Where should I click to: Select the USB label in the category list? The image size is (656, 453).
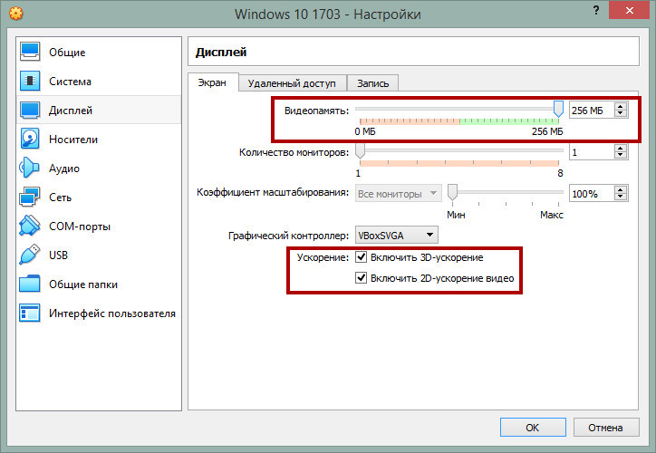pos(58,255)
